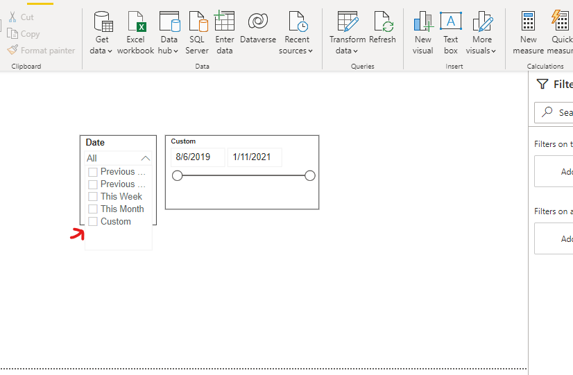
Task: Insert a Text box icon
Action: [451, 21]
